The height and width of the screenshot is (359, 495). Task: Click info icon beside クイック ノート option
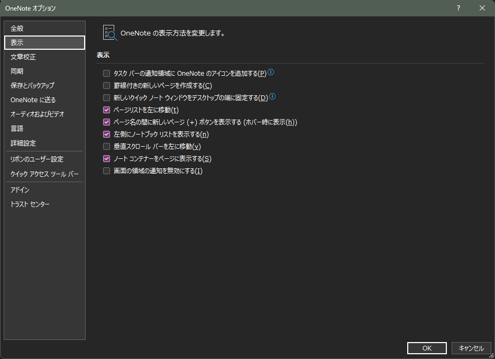(x=272, y=97)
